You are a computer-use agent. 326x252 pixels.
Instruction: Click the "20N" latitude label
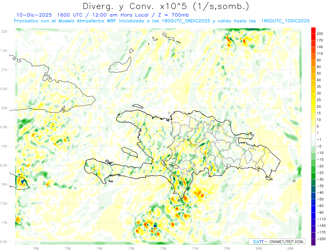[x=4, y=108]
